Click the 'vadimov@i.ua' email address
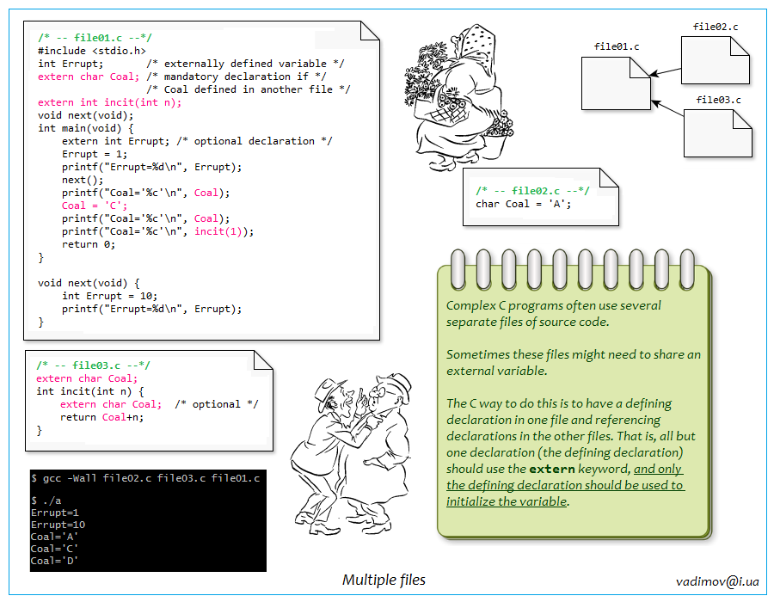The width and height of the screenshot is (774, 602). tap(717, 581)
